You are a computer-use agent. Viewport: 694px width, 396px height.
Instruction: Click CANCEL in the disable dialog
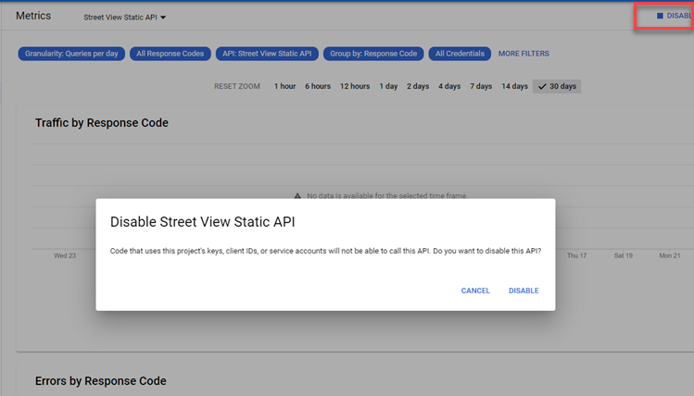tap(475, 291)
